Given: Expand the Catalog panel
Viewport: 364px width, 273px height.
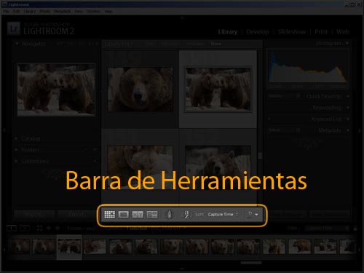Looking at the screenshot, I should click(x=16, y=138).
